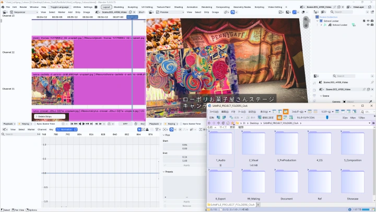Hide School Locker collection with eye icon

pyautogui.click(x=368, y=21)
